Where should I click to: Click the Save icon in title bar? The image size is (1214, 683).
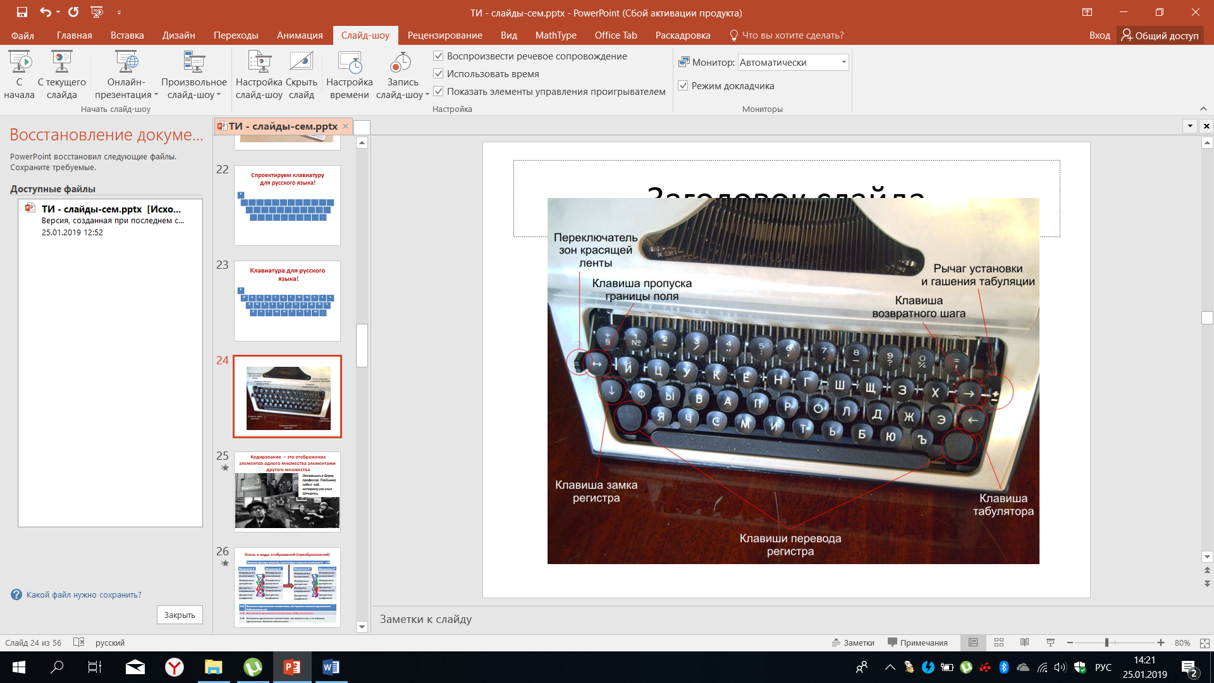pos(21,12)
